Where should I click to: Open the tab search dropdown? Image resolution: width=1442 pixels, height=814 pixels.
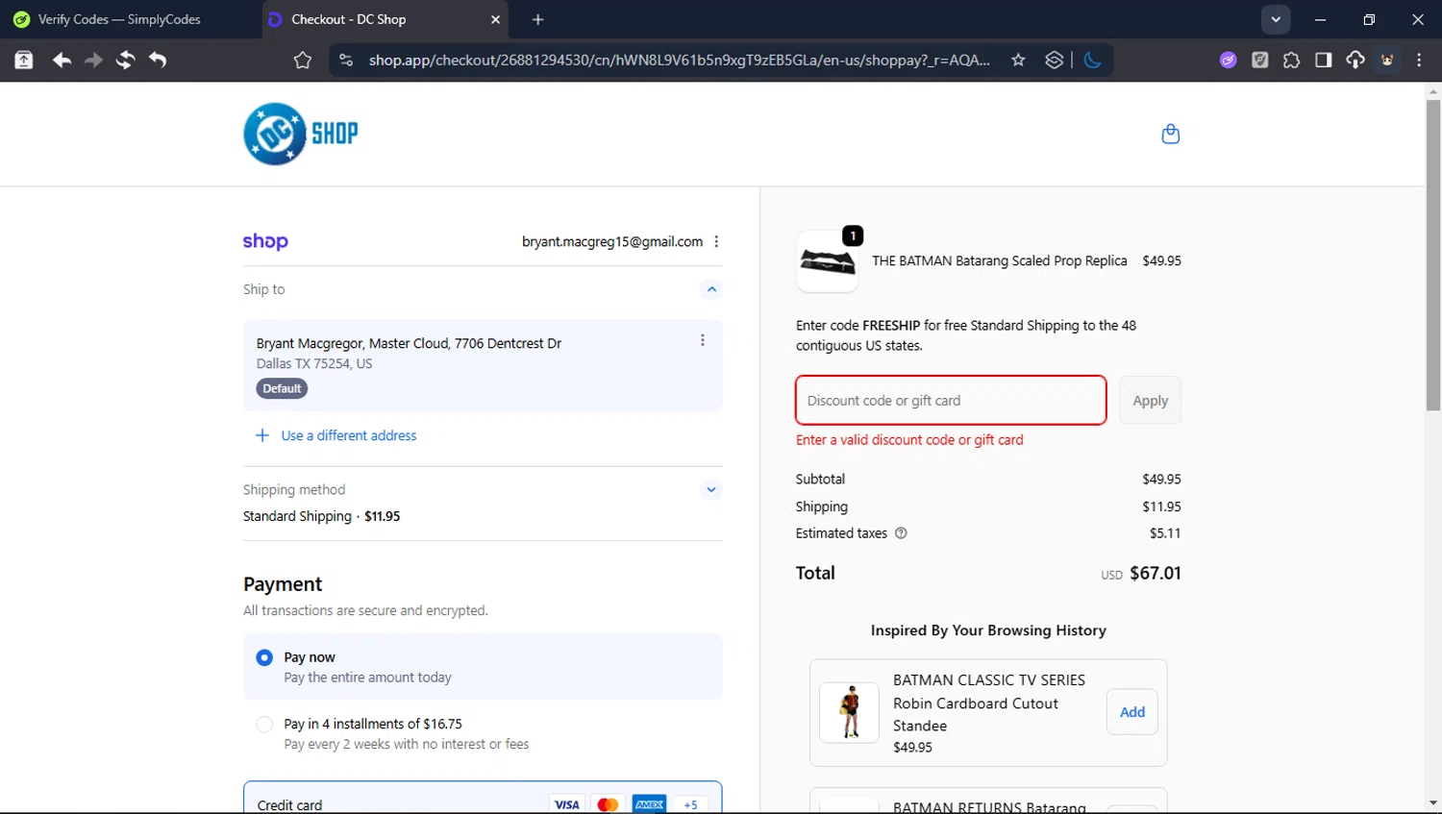1276,19
